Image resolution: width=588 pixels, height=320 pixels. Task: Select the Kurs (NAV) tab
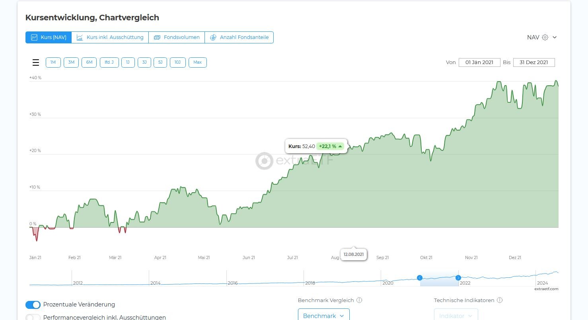coord(49,37)
